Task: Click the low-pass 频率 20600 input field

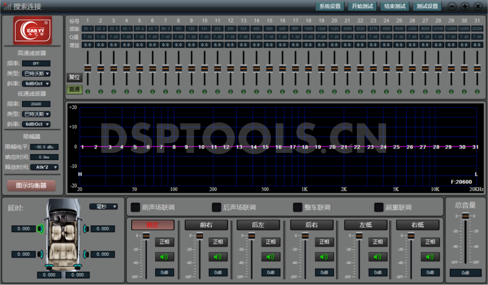Action: (37, 104)
